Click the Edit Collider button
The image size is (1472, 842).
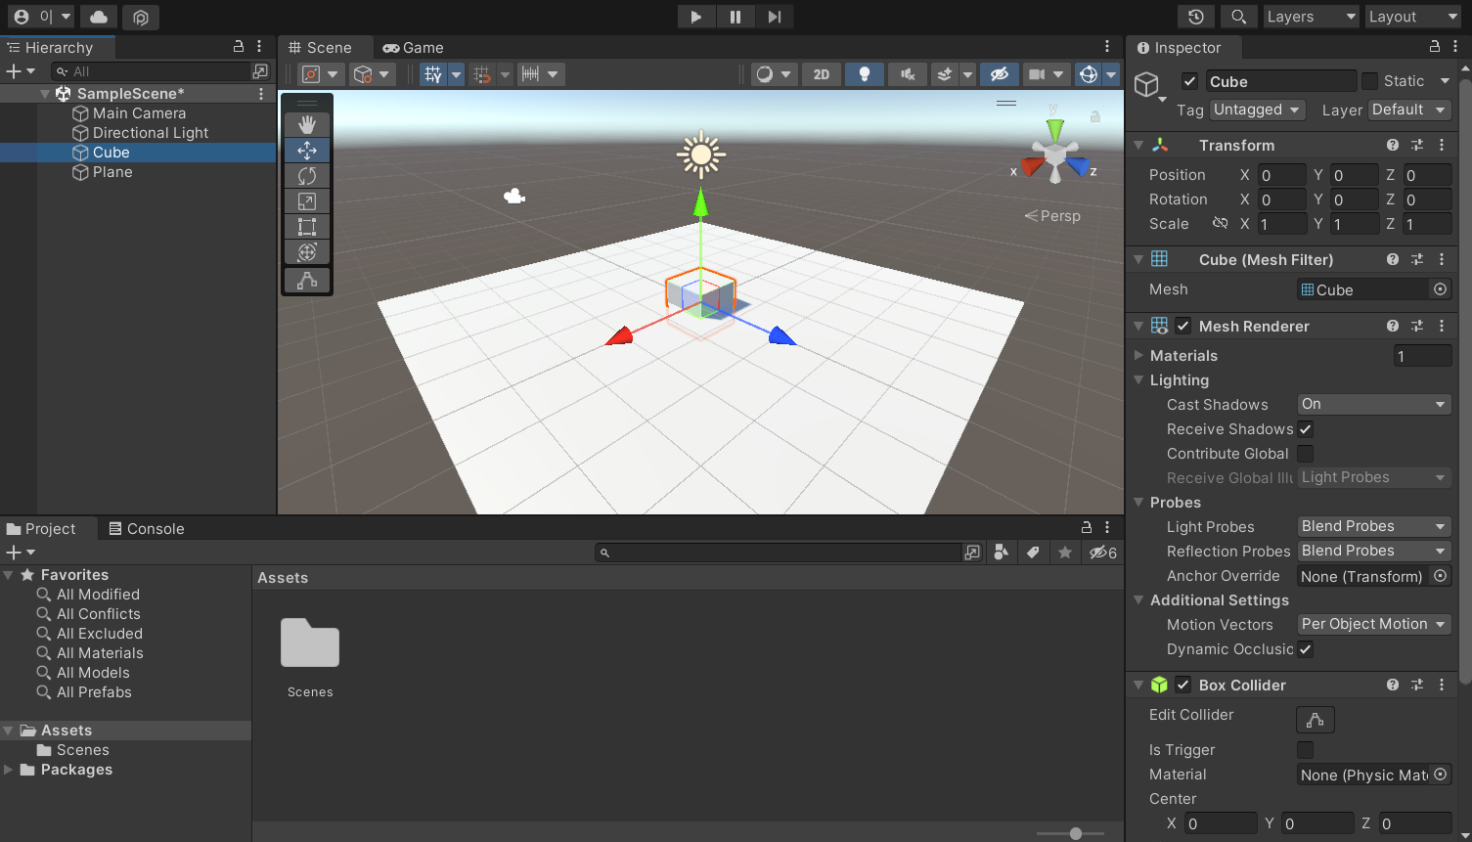click(x=1316, y=720)
